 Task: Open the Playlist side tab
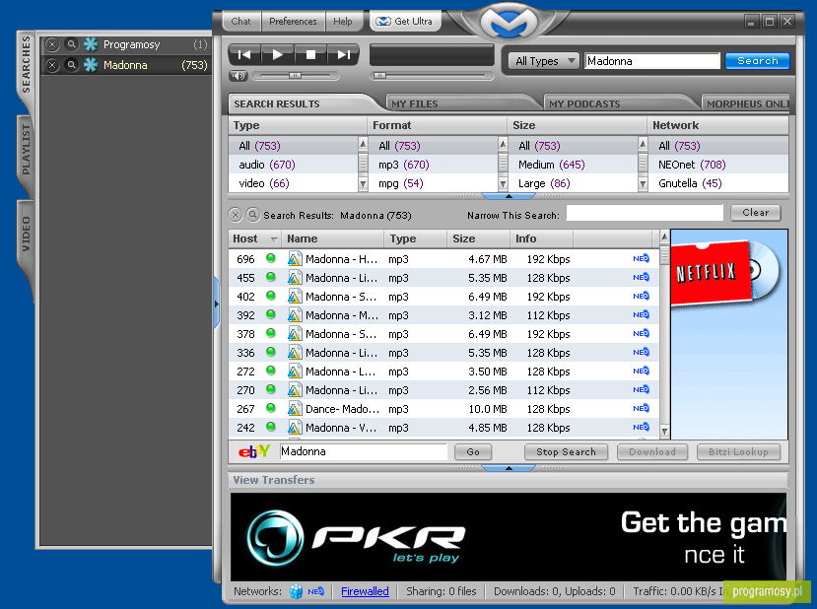point(26,150)
